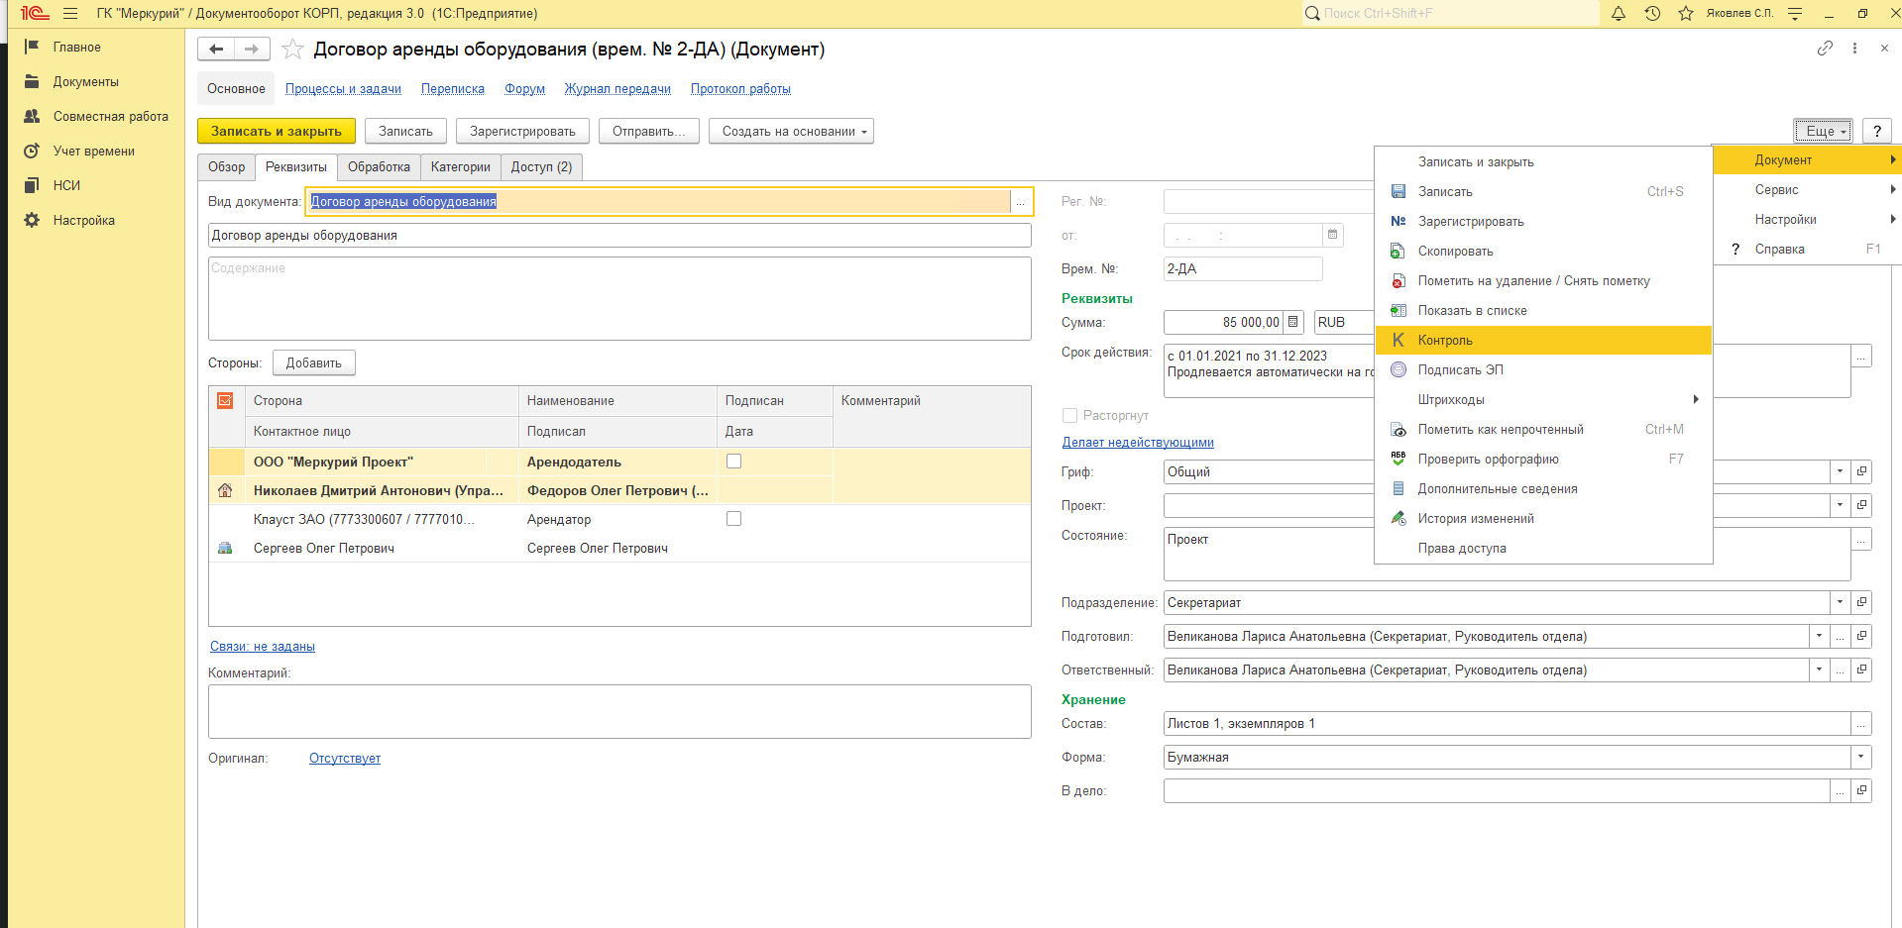Open the main hamburger menu

click(70, 14)
